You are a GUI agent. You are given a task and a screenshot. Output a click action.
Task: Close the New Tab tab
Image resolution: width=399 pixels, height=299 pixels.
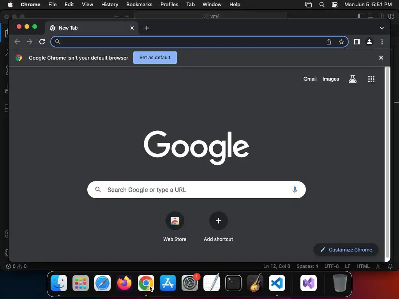pos(132,28)
